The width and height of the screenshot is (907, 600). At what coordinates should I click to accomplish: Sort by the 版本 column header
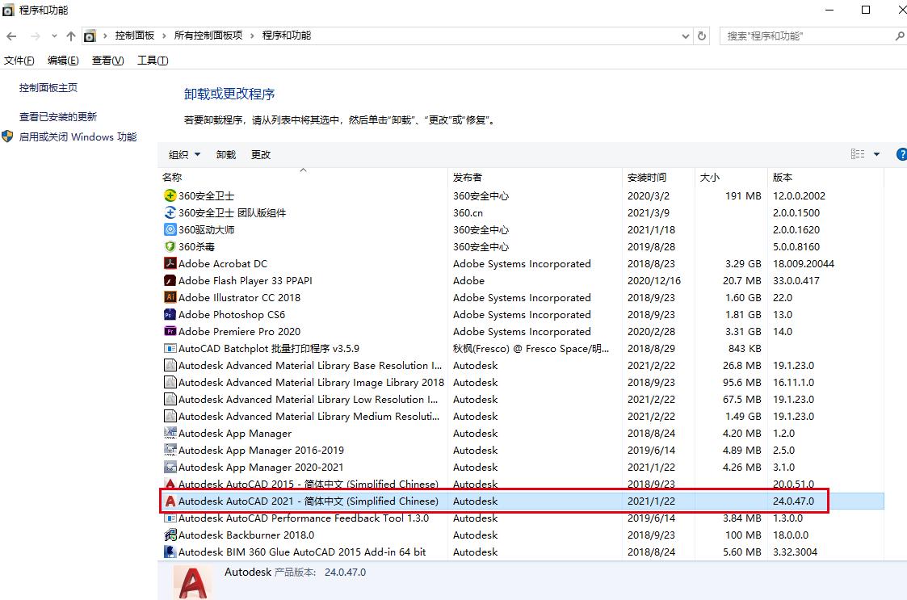(826, 177)
